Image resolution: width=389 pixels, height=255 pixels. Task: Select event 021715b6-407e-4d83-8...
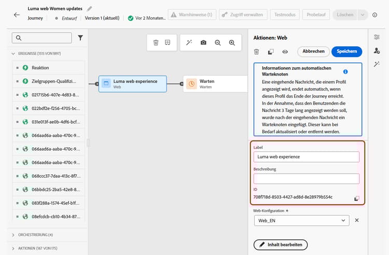[x=48, y=95]
